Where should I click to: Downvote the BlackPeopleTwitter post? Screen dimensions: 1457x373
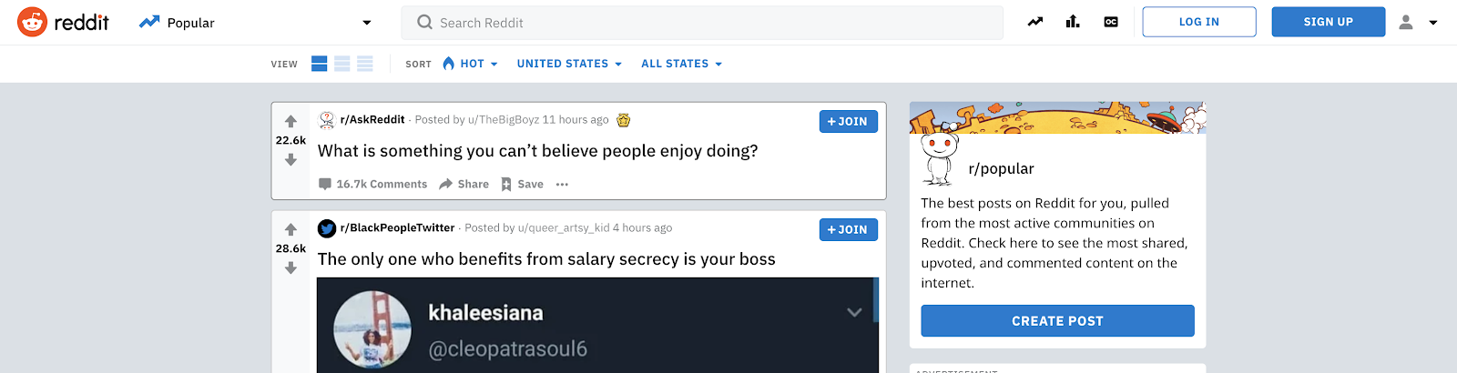[290, 268]
